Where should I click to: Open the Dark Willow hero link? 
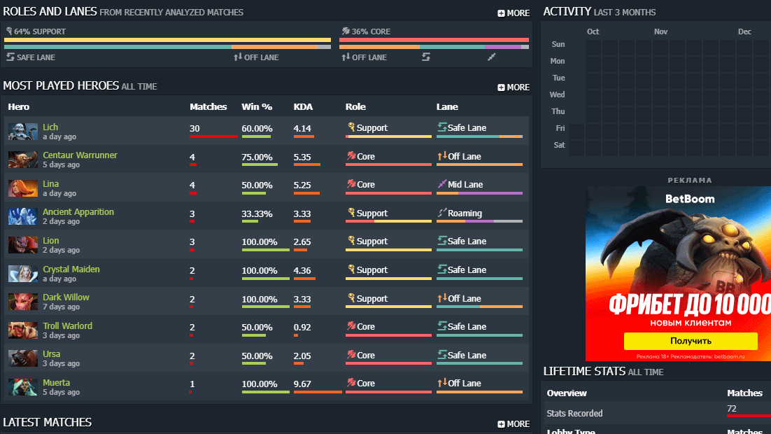[66, 297]
